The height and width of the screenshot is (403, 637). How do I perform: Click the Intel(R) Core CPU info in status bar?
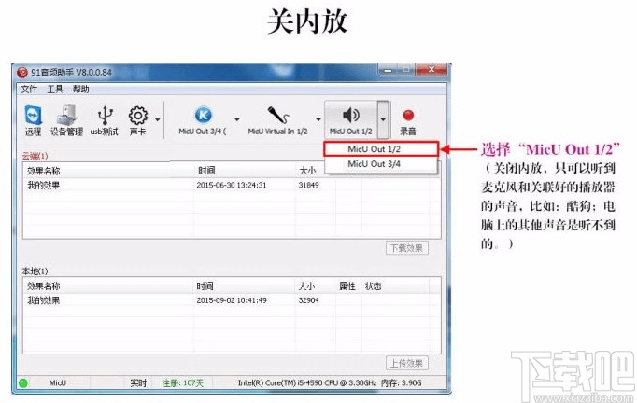(307, 382)
